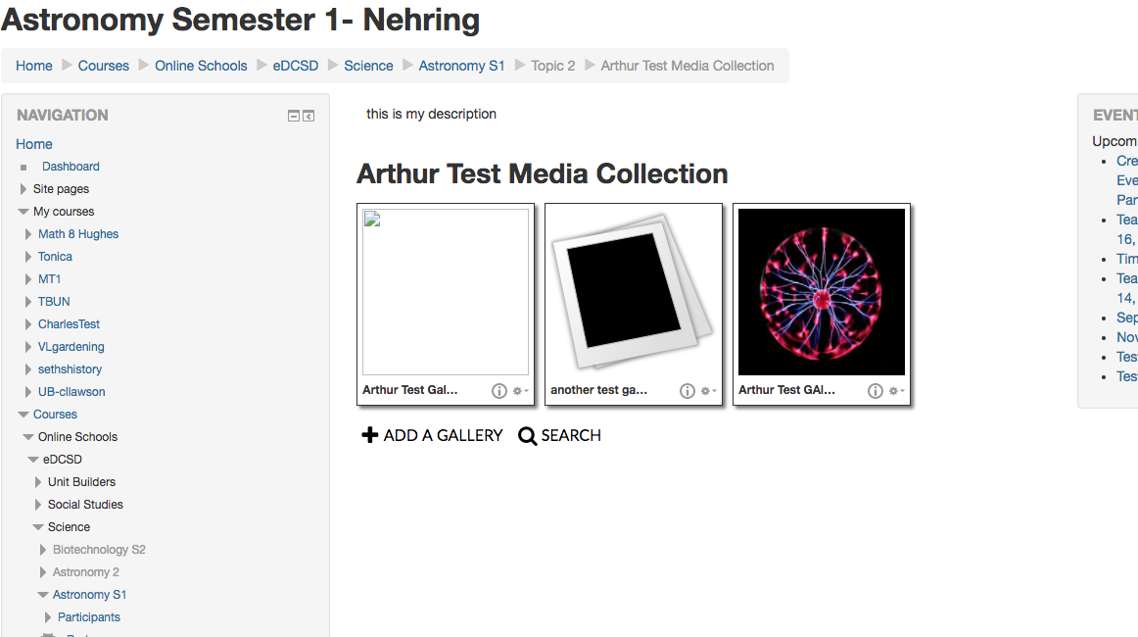Click info icon for Arthur Test Gal... gallery
This screenshot has height=637, width=1138.
(499, 391)
